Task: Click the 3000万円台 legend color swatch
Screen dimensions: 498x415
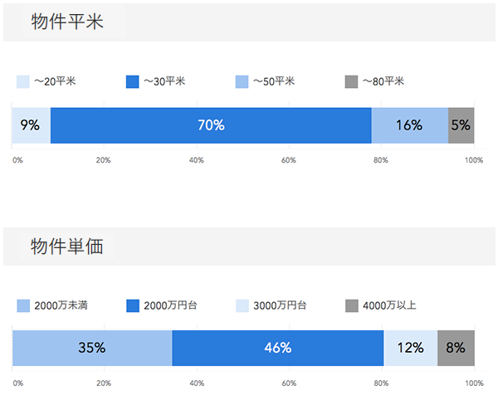Action: coord(242,305)
